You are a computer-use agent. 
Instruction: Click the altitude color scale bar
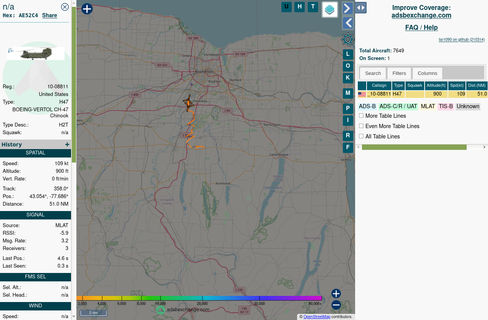click(199, 298)
